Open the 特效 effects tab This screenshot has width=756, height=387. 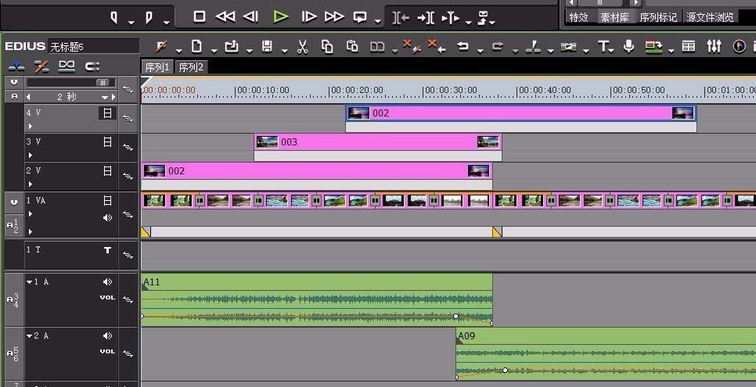(578, 17)
